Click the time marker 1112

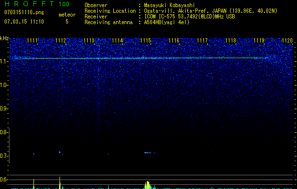click(61, 41)
